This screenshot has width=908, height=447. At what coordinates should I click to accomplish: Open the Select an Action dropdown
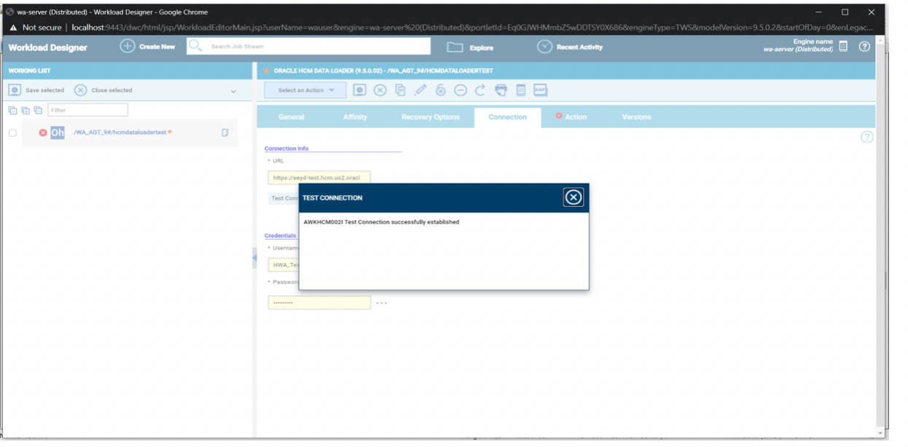(305, 90)
